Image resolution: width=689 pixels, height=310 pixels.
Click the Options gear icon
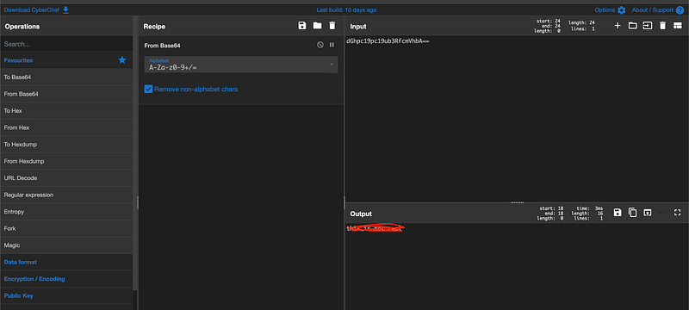coord(621,10)
